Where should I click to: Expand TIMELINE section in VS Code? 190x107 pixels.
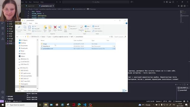10,99
